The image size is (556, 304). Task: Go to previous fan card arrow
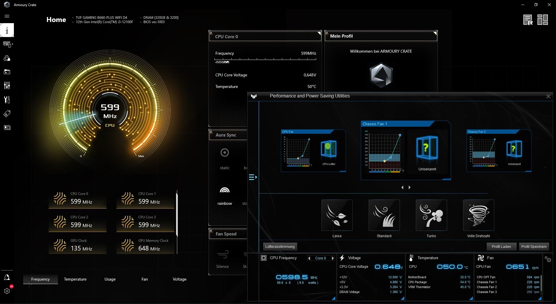coord(402,187)
